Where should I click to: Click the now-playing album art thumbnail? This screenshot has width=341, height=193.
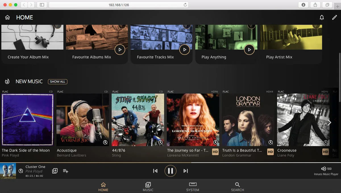click(x=8, y=171)
